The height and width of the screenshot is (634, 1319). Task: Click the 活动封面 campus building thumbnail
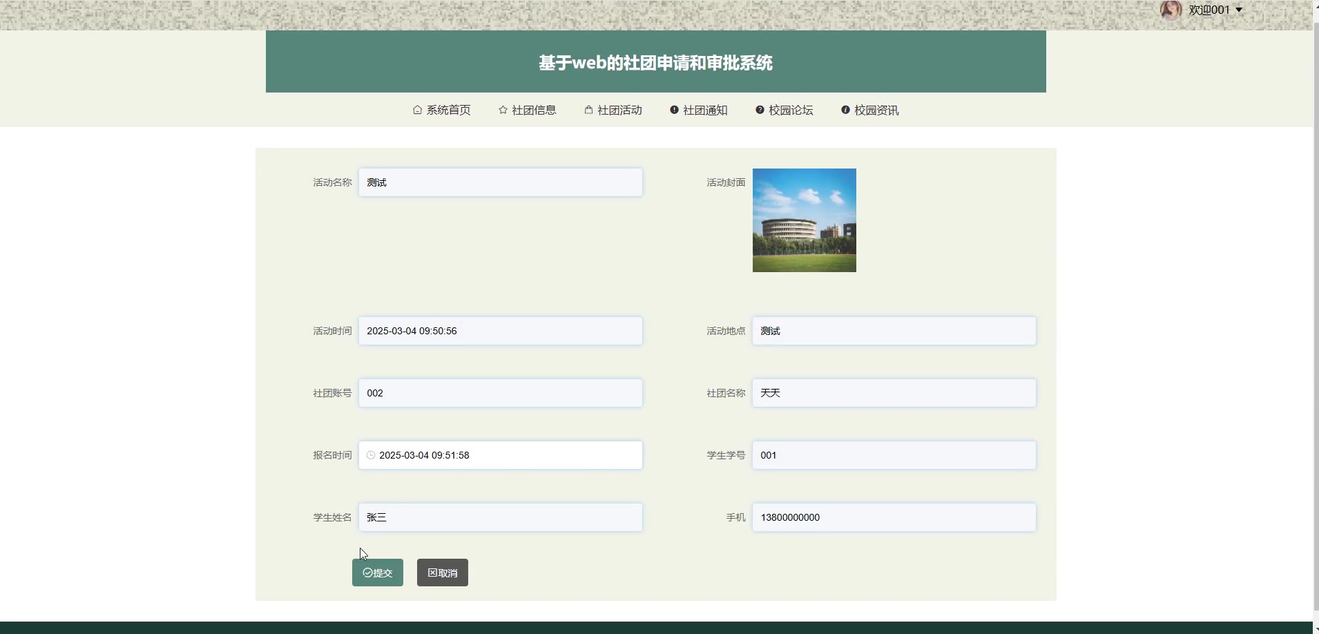(x=804, y=220)
